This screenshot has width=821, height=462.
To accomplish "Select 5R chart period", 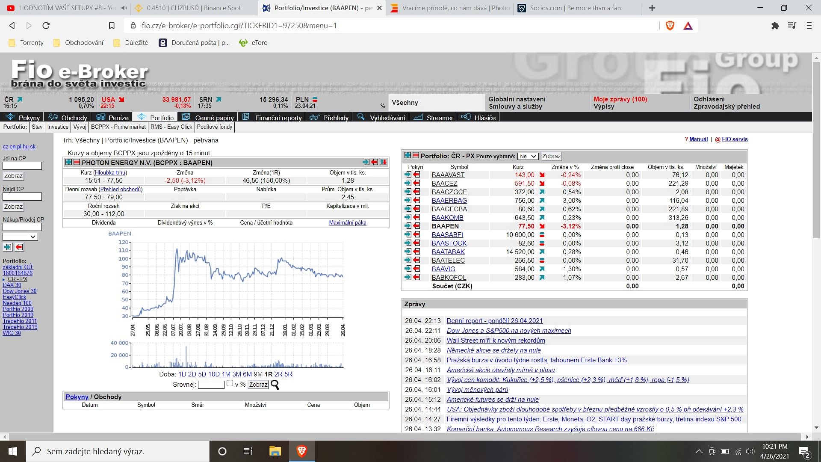I will click(x=289, y=374).
